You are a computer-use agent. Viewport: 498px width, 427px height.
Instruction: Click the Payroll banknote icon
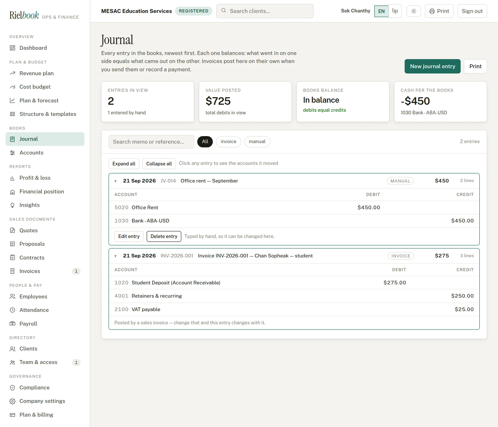point(12,324)
